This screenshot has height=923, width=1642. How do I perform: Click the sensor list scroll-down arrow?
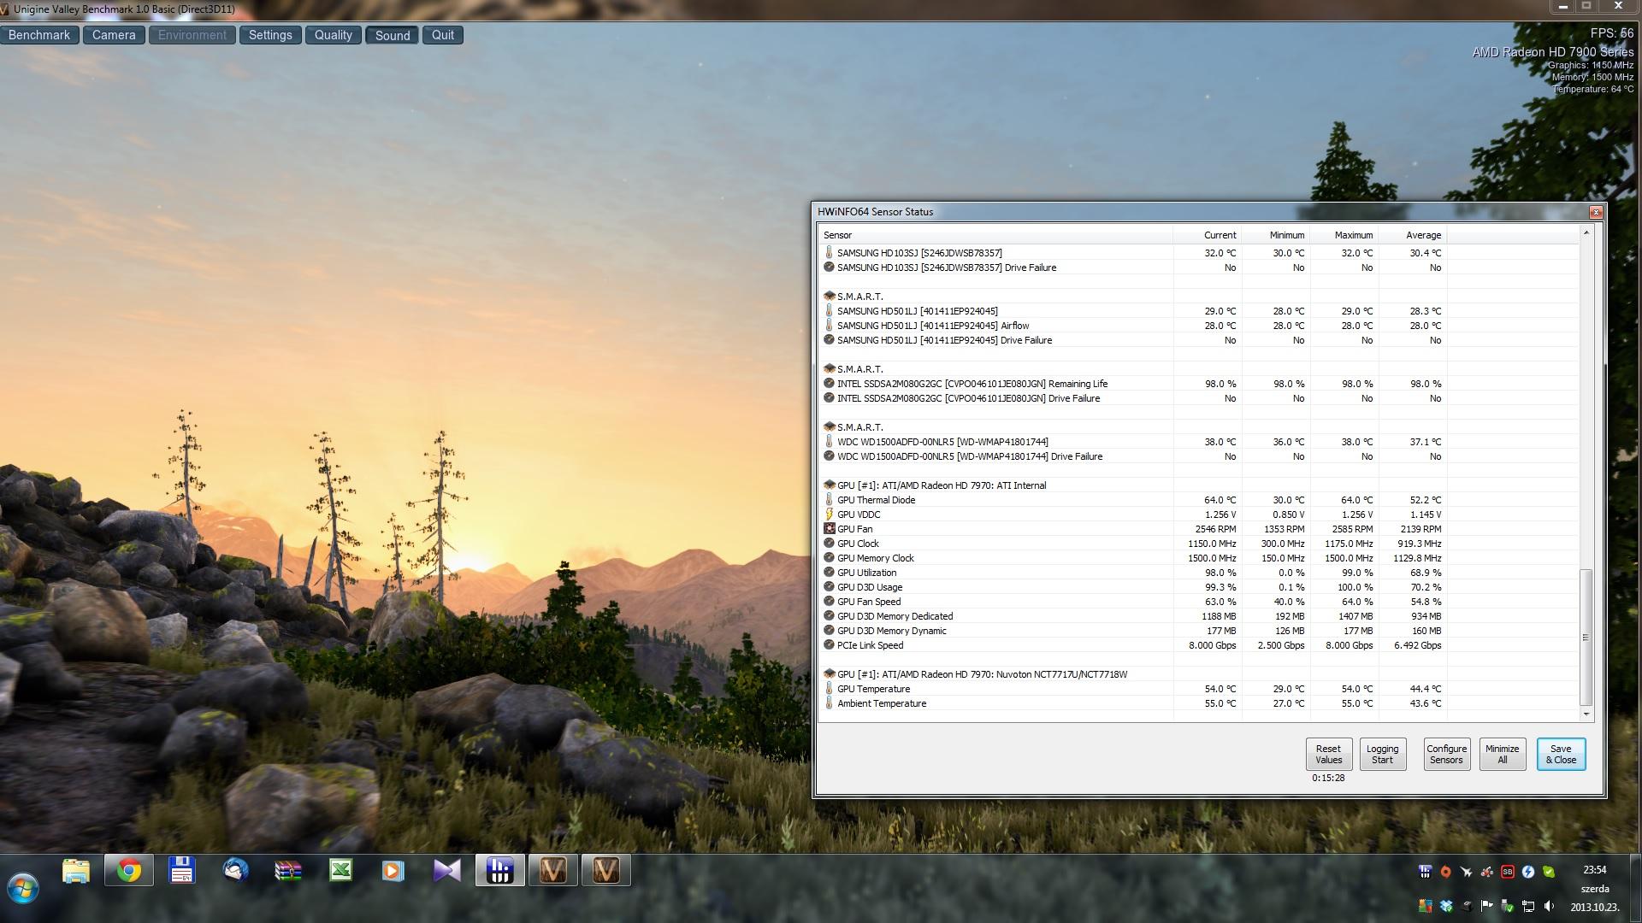coord(1586,714)
